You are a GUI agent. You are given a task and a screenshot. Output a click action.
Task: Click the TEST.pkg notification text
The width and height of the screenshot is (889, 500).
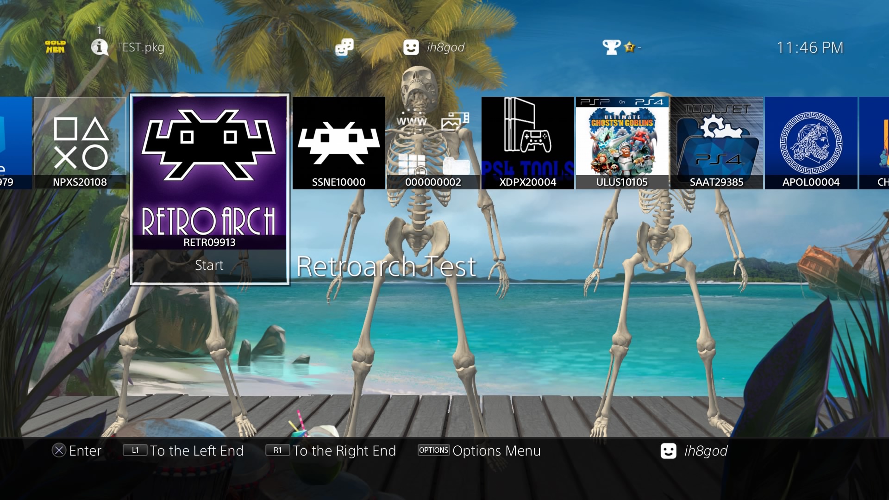coord(142,47)
